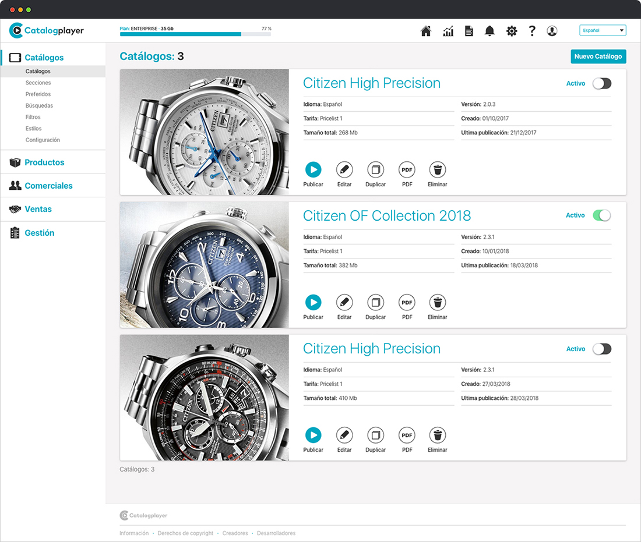
Task: Publish the first Citizen High Precision catalog
Action: (x=313, y=169)
